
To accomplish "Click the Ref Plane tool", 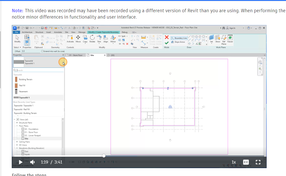I will [224, 38].
